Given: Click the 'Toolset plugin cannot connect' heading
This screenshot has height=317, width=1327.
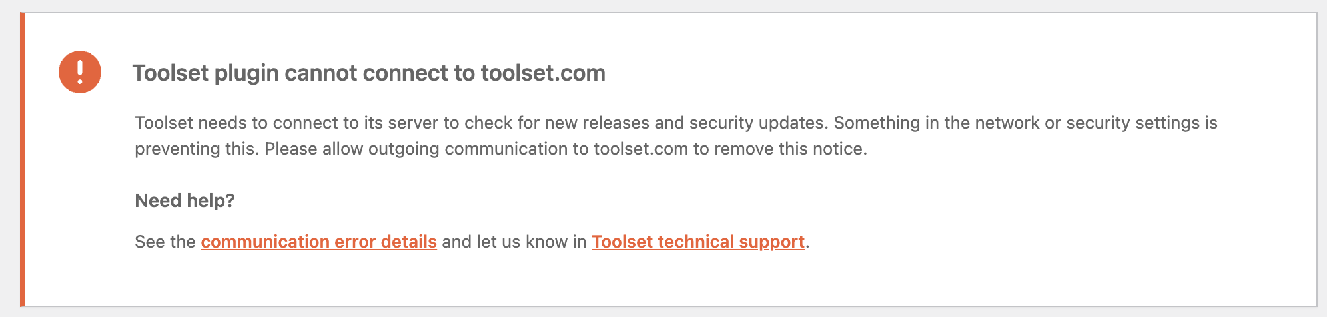Looking at the screenshot, I should (x=368, y=73).
